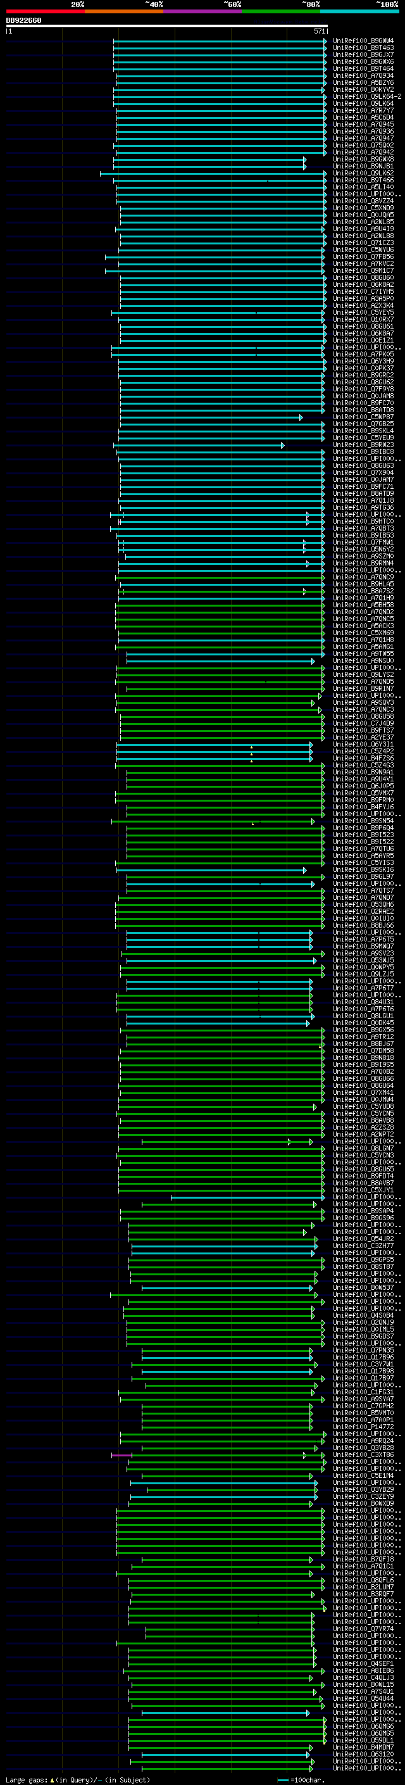This screenshot has width=405, height=1785.
Task: Select the UniRef100_Q8VZZ4 label
Action: (x=363, y=201)
